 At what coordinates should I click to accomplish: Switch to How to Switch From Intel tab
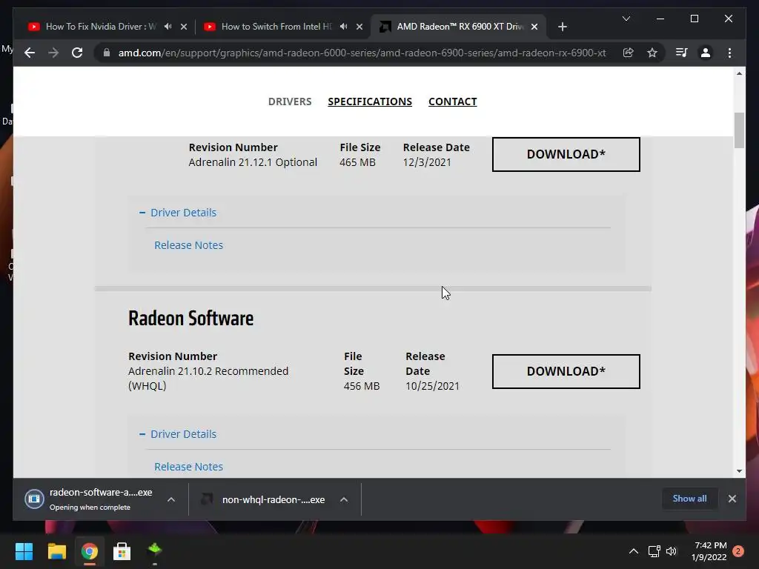[x=277, y=27]
